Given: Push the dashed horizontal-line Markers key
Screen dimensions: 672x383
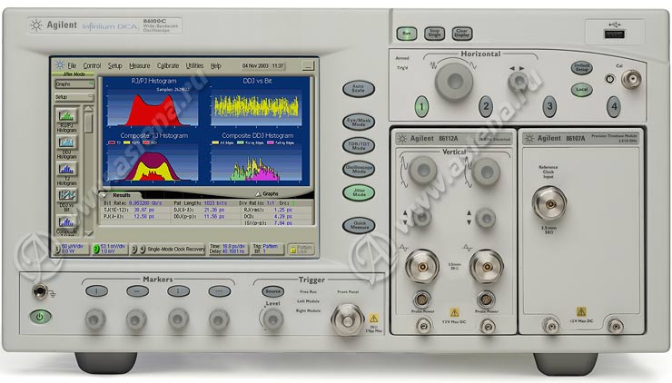Looking at the screenshot, I should (x=220, y=291).
